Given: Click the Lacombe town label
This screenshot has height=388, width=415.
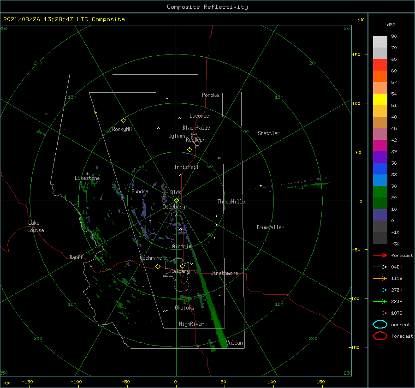Looking at the screenshot, I should click(x=199, y=116).
